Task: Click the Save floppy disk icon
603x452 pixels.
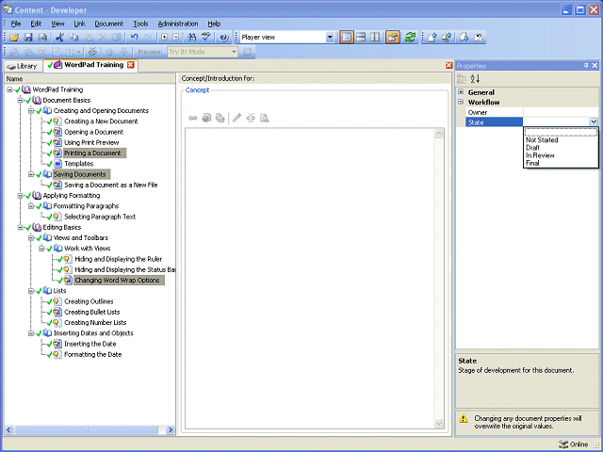Action: point(28,38)
